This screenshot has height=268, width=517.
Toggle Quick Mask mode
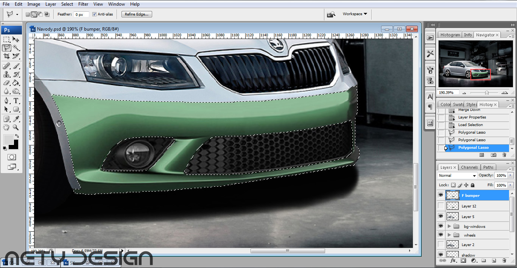(x=12, y=157)
